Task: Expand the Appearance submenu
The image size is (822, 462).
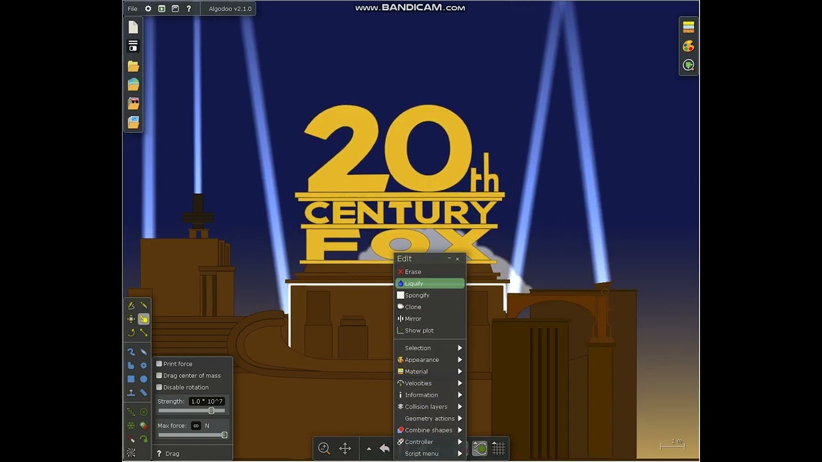Action: [430, 359]
